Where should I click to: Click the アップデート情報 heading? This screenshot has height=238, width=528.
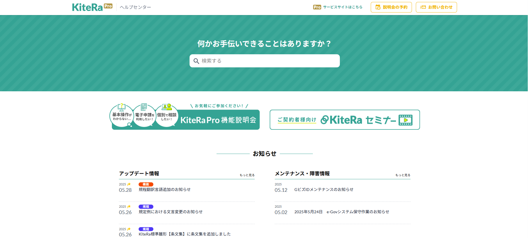pos(139,174)
